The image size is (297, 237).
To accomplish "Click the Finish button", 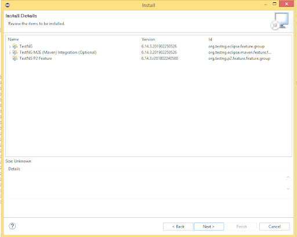I will coord(241,227).
